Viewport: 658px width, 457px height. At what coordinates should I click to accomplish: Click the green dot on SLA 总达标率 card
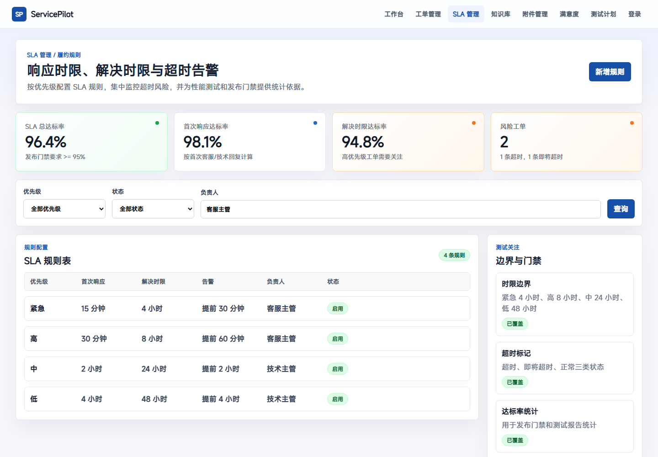pos(157,123)
